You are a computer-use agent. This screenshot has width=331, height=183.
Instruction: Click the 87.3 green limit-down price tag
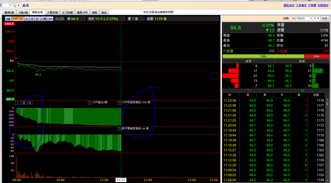(10, 99)
